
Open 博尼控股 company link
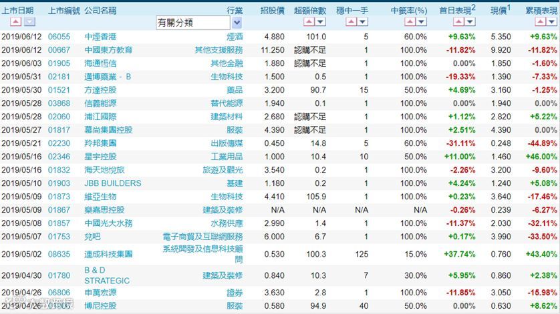coord(100,306)
